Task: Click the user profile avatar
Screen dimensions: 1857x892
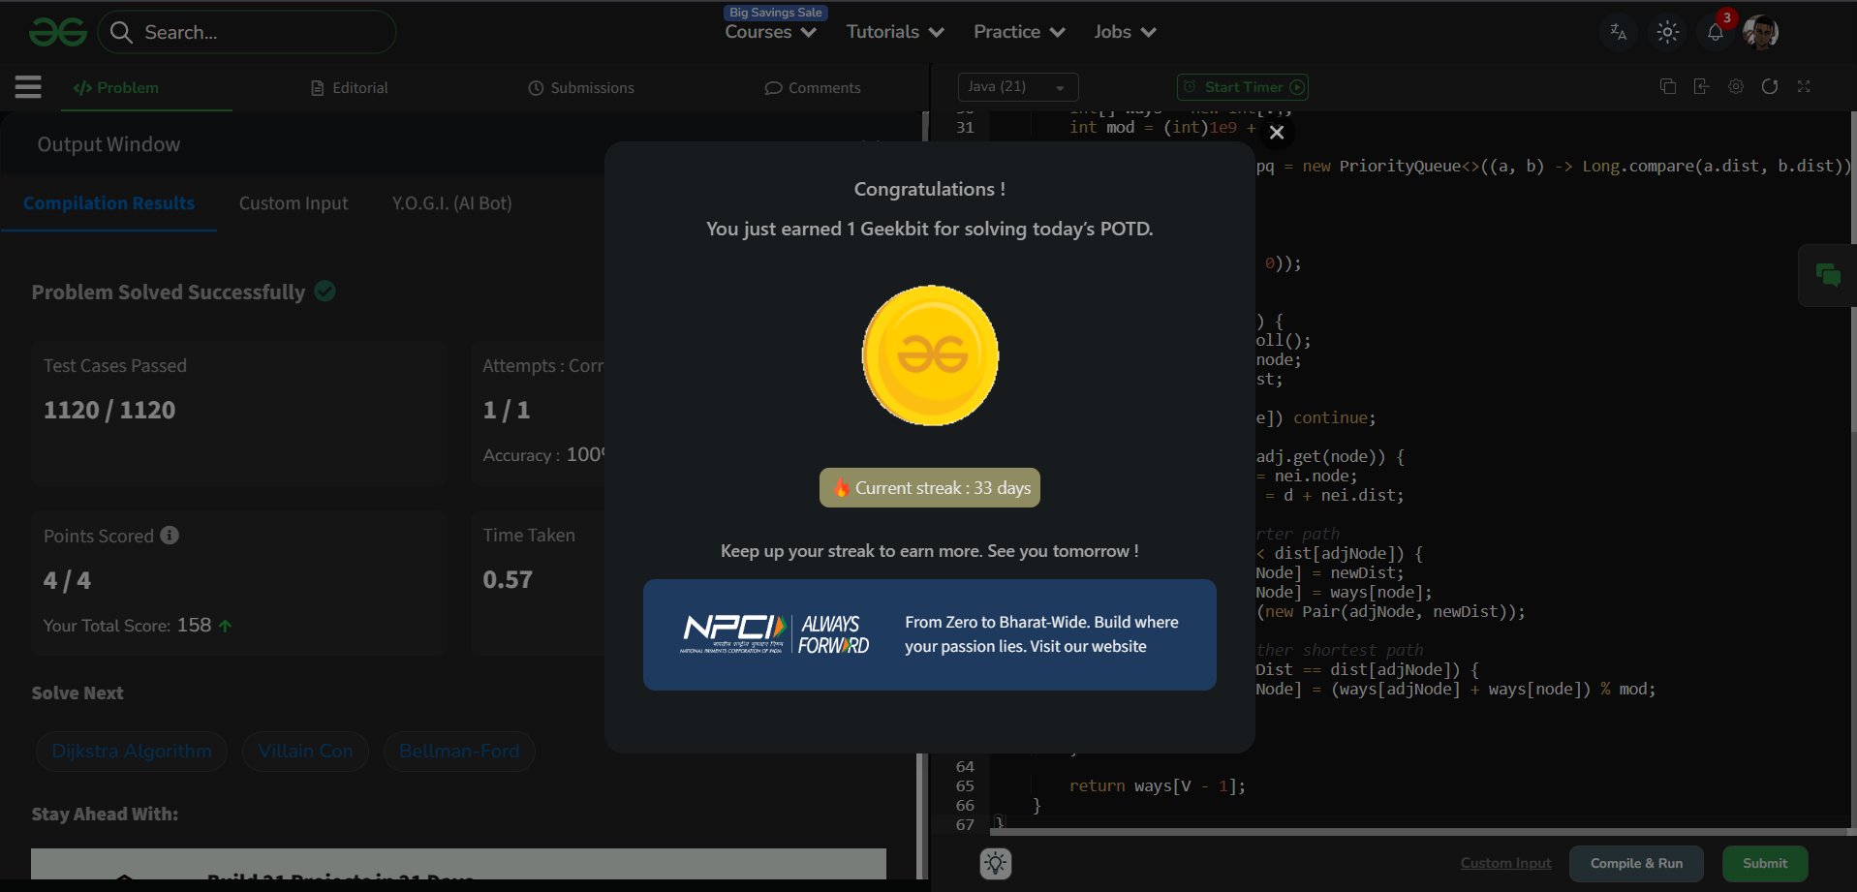Action: pyautogui.click(x=1760, y=32)
